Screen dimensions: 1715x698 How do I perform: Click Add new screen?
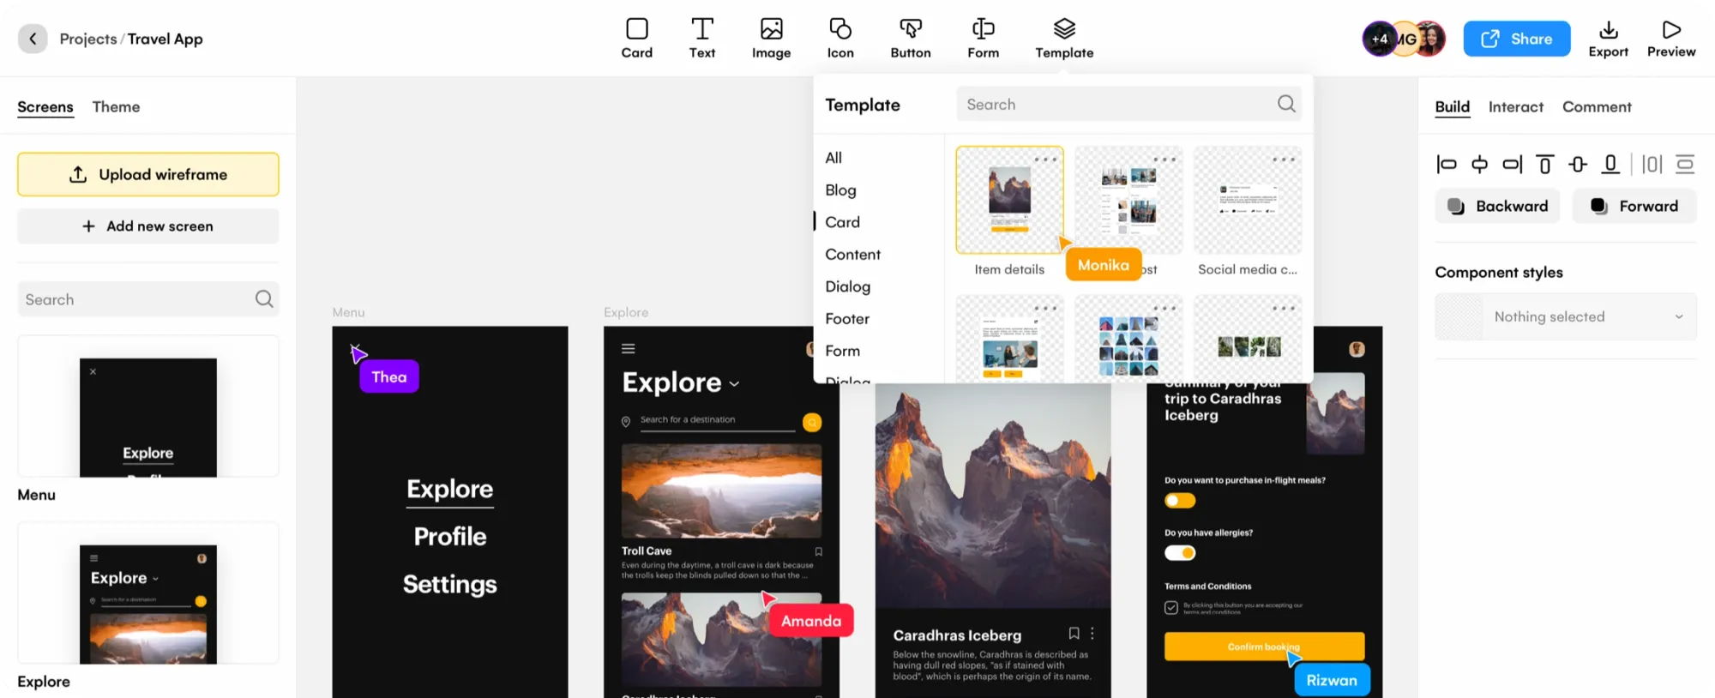[148, 226]
